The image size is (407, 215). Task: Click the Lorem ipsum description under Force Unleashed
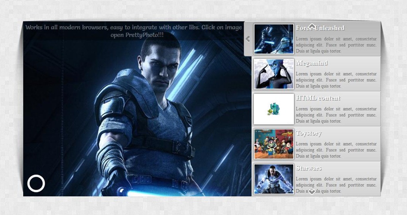coord(336,45)
